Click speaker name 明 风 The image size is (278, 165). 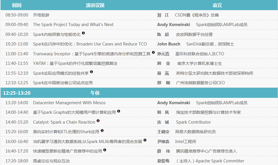tap(163, 112)
